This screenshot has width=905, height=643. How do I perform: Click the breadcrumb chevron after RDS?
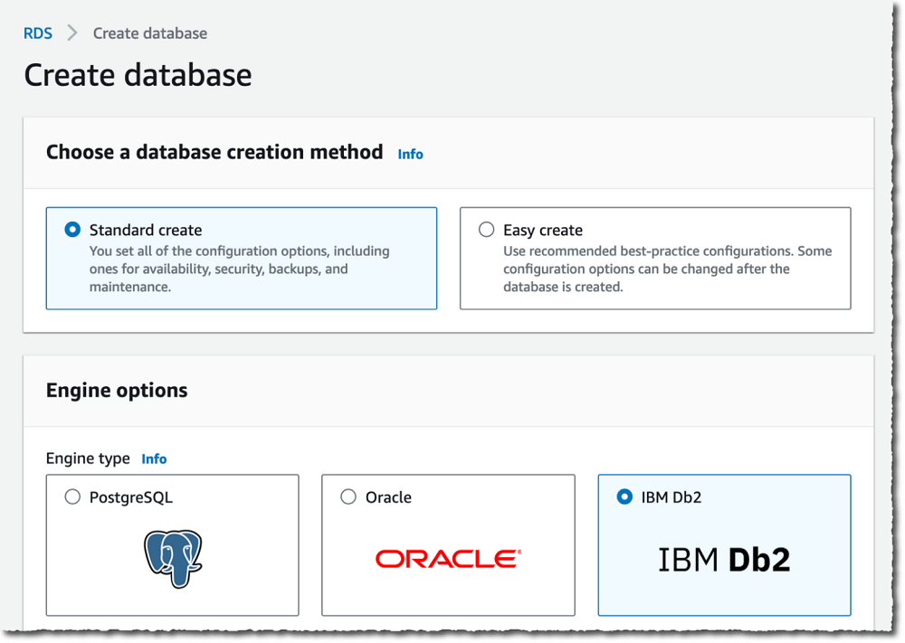click(x=71, y=33)
